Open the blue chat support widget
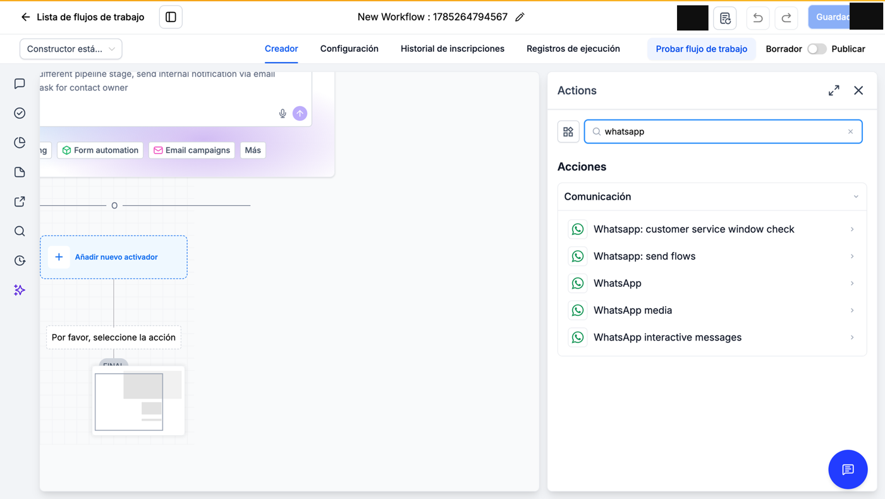Screen dimensions: 885x499 pyautogui.click(x=848, y=469)
